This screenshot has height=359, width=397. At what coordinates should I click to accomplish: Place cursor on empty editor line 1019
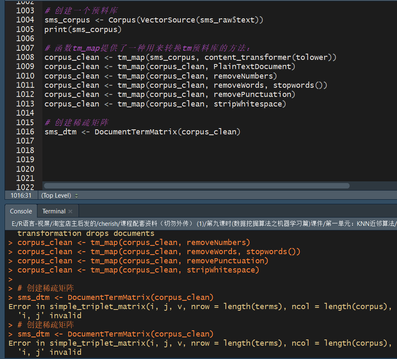166,160
